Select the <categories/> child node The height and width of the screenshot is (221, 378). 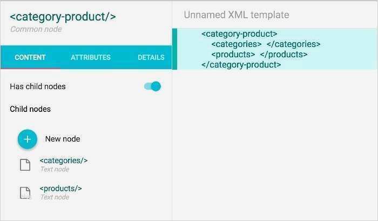click(64, 160)
